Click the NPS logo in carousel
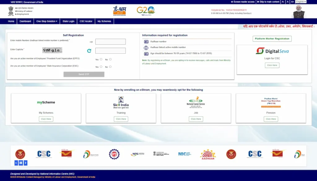The height and width of the screenshot is (181, 317). click(137, 154)
